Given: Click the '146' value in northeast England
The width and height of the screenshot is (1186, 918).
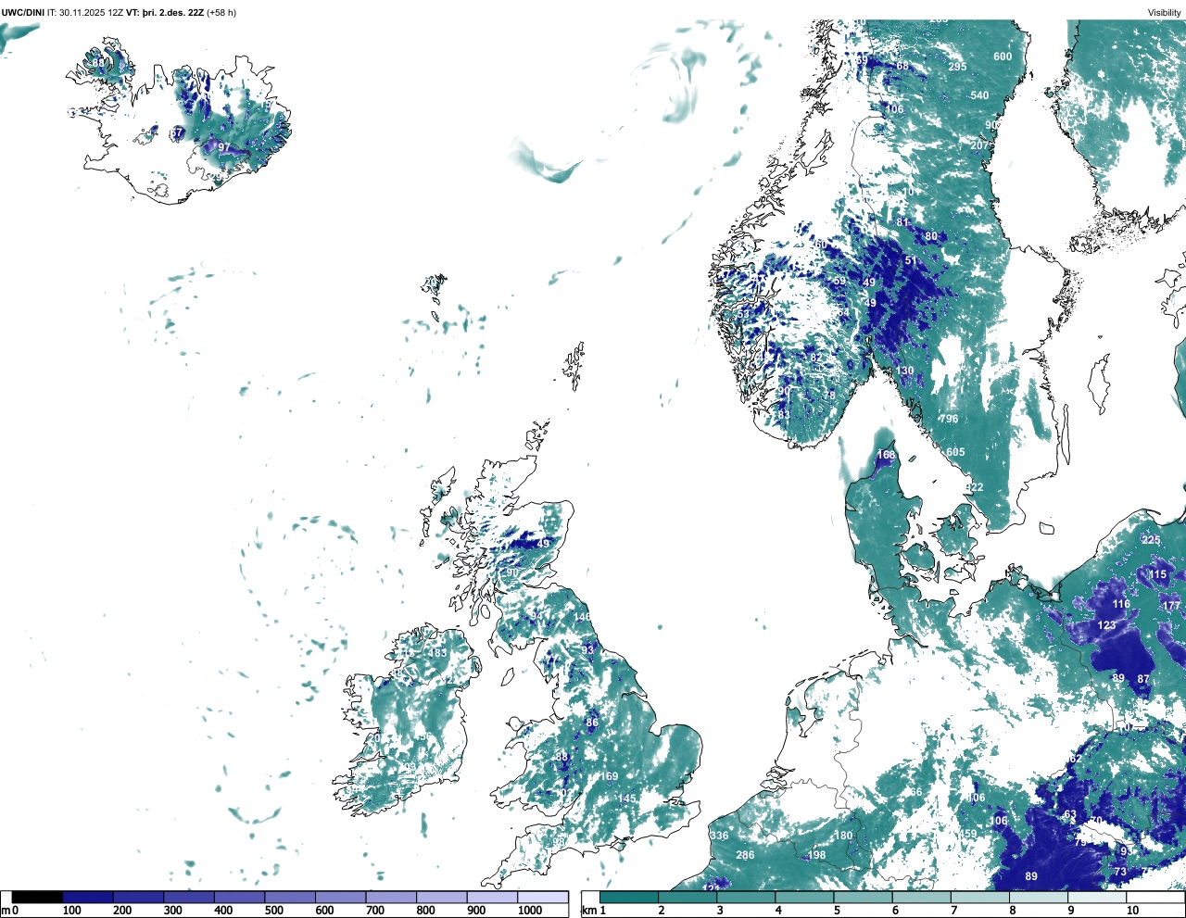Looking at the screenshot, I should click(x=582, y=618).
